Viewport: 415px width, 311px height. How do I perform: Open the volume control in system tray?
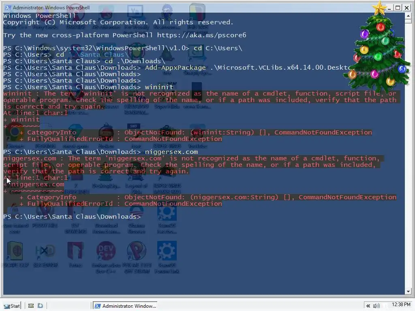click(x=376, y=306)
